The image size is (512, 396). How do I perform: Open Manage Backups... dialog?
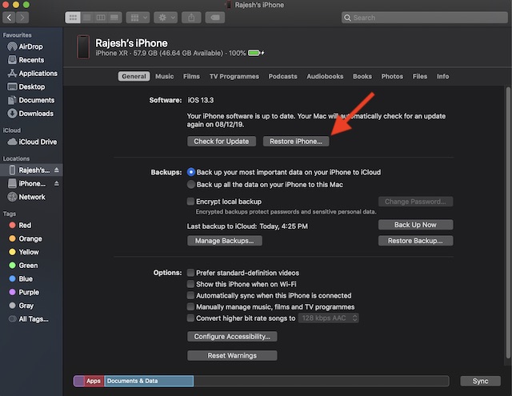(x=224, y=241)
